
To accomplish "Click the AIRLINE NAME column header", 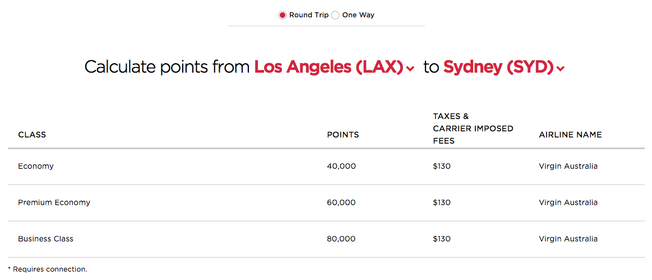I will [570, 135].
